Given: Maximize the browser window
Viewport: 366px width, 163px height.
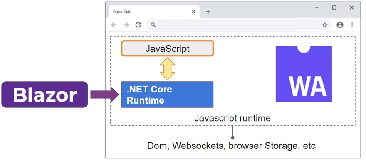Looking at the screenshot, I should [334, 8].
